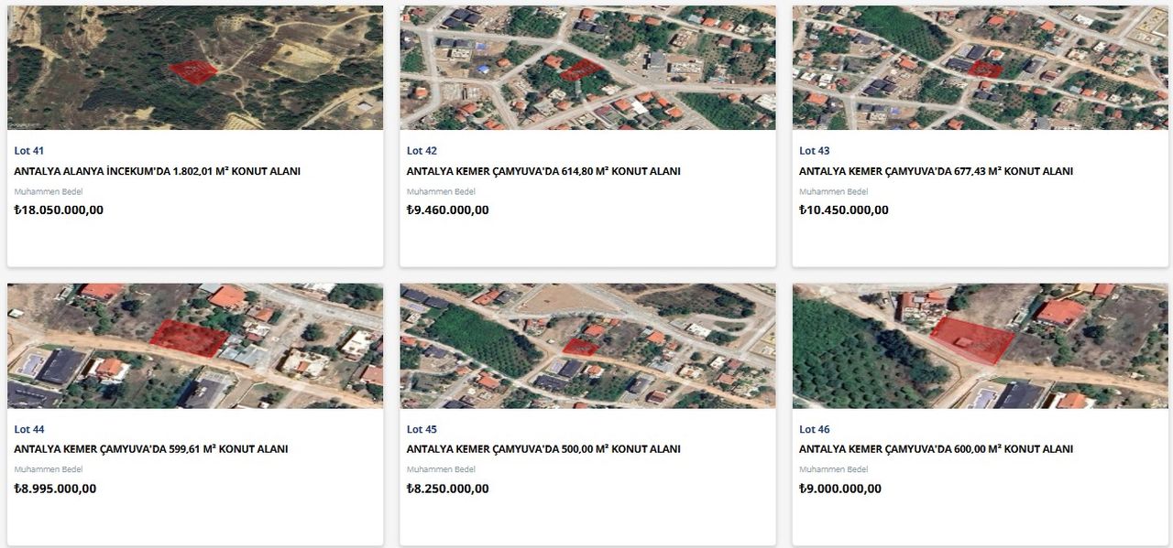Click the Lot 42 label

(422, 151)
